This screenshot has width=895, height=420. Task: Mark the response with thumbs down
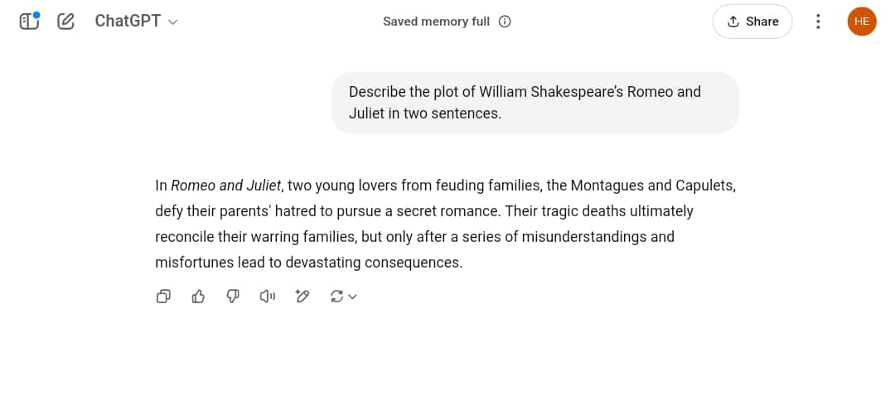[233, 297]
